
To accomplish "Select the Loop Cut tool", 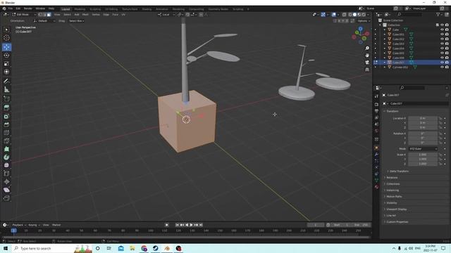I will tap(6, 133).
